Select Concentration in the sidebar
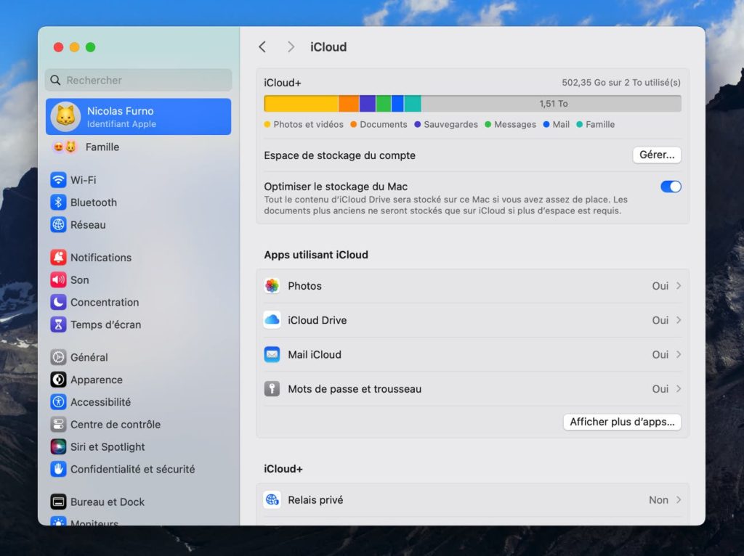 coord(139,302)
